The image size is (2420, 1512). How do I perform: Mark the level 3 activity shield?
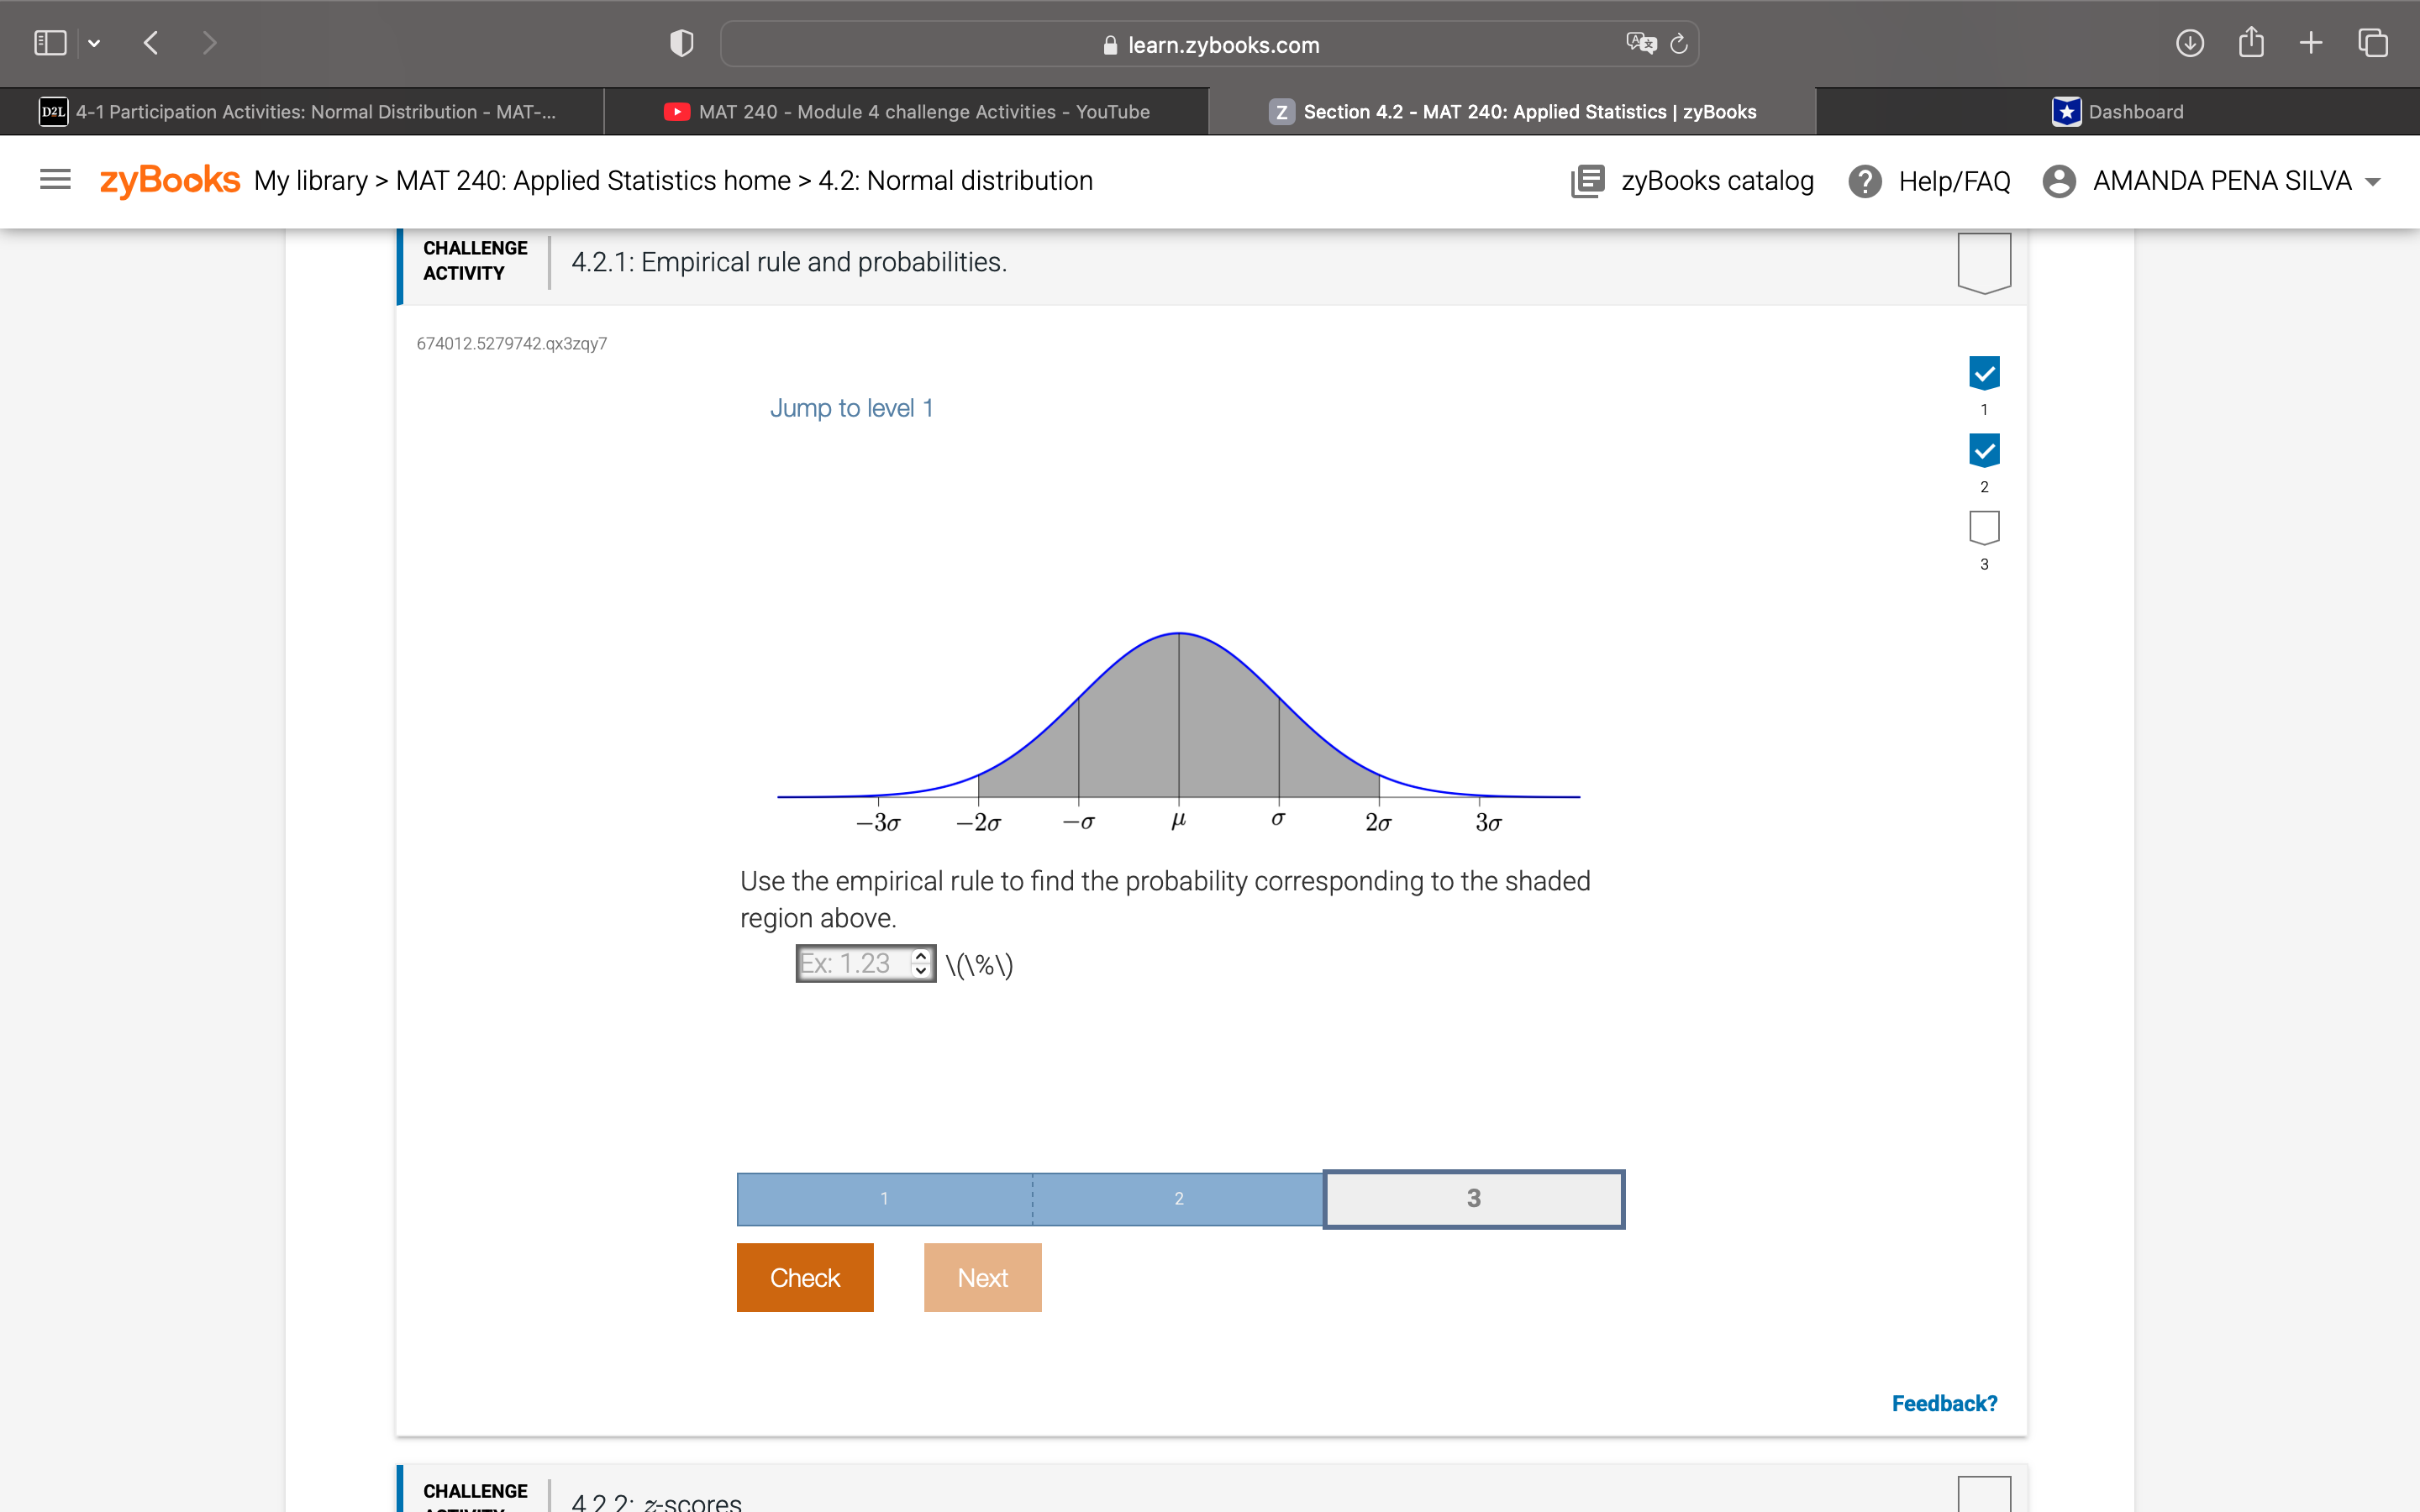click(x=1983, y=527)
